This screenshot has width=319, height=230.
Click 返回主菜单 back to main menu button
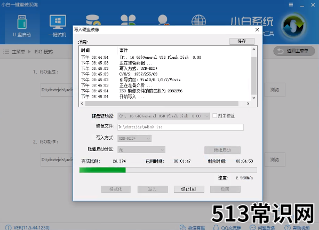(x=294, y=51)
